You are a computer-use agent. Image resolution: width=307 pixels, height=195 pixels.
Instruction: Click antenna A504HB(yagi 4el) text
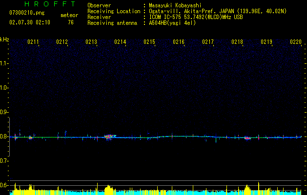172,23
